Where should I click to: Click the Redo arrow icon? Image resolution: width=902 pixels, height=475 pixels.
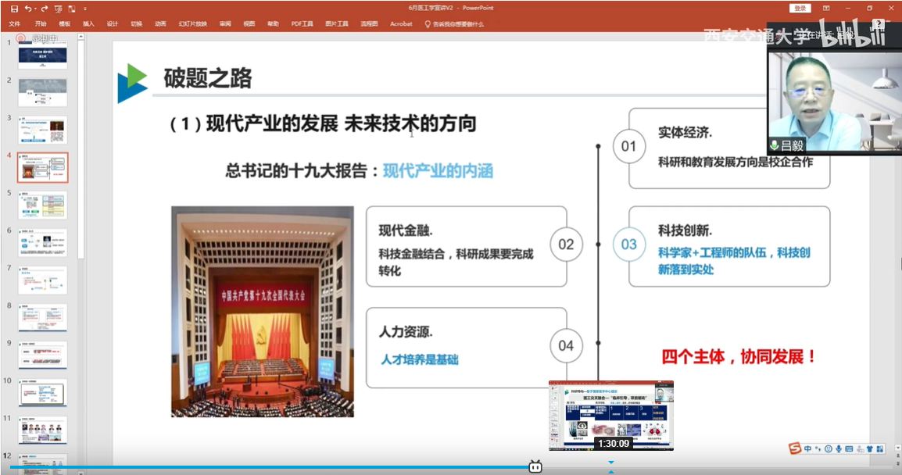pos(45,8)
